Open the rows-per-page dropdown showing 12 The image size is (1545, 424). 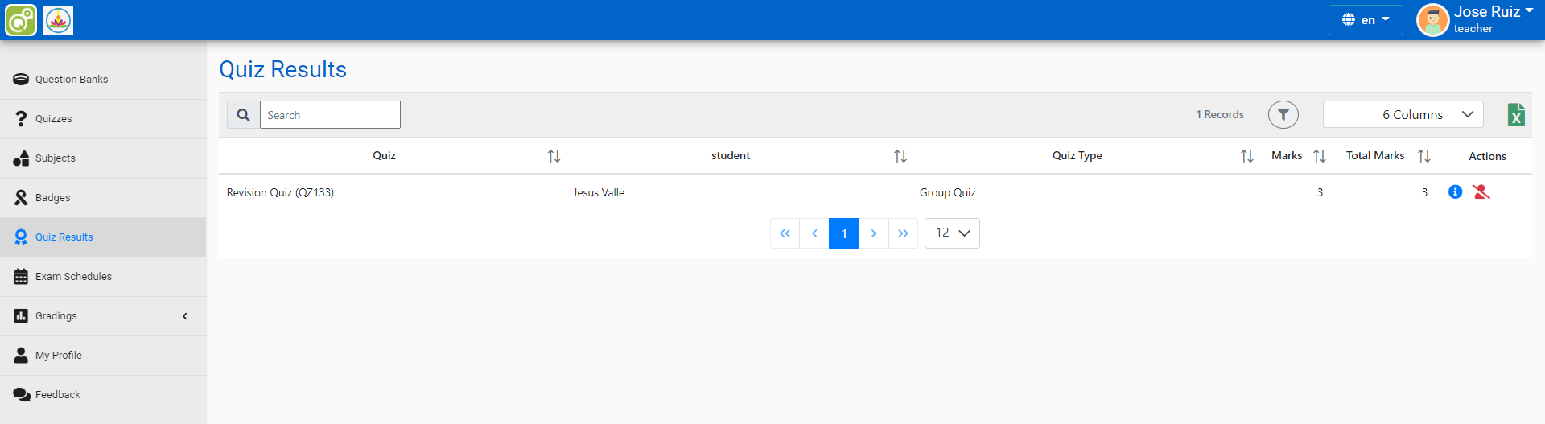(x=952, y=233)
